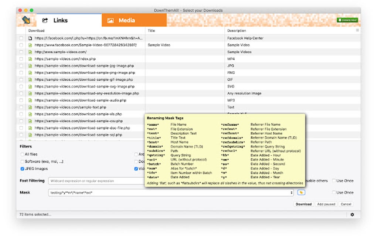Toggle Use Once beside the Mask field

click(x=334, y=192)
